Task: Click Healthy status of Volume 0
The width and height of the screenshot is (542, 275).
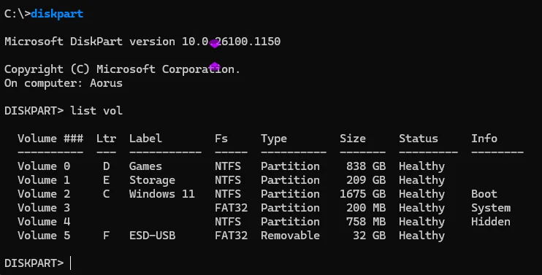Action: click(421, 166)
